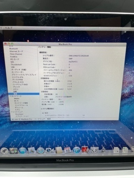Select USB in the hardware list

13,67
